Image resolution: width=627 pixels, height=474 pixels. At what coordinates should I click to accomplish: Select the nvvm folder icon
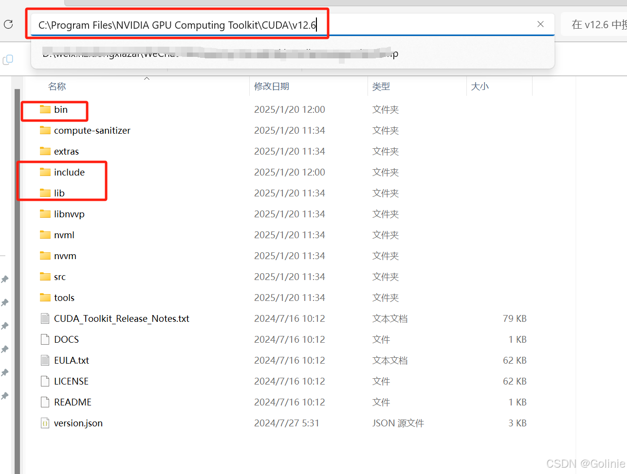point(45,256)
